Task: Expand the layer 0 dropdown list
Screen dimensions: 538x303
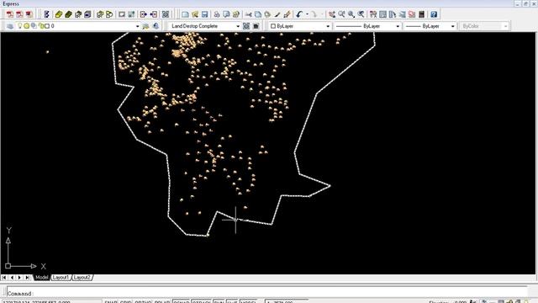Action: pyautogui.click(x=137, y=26)
